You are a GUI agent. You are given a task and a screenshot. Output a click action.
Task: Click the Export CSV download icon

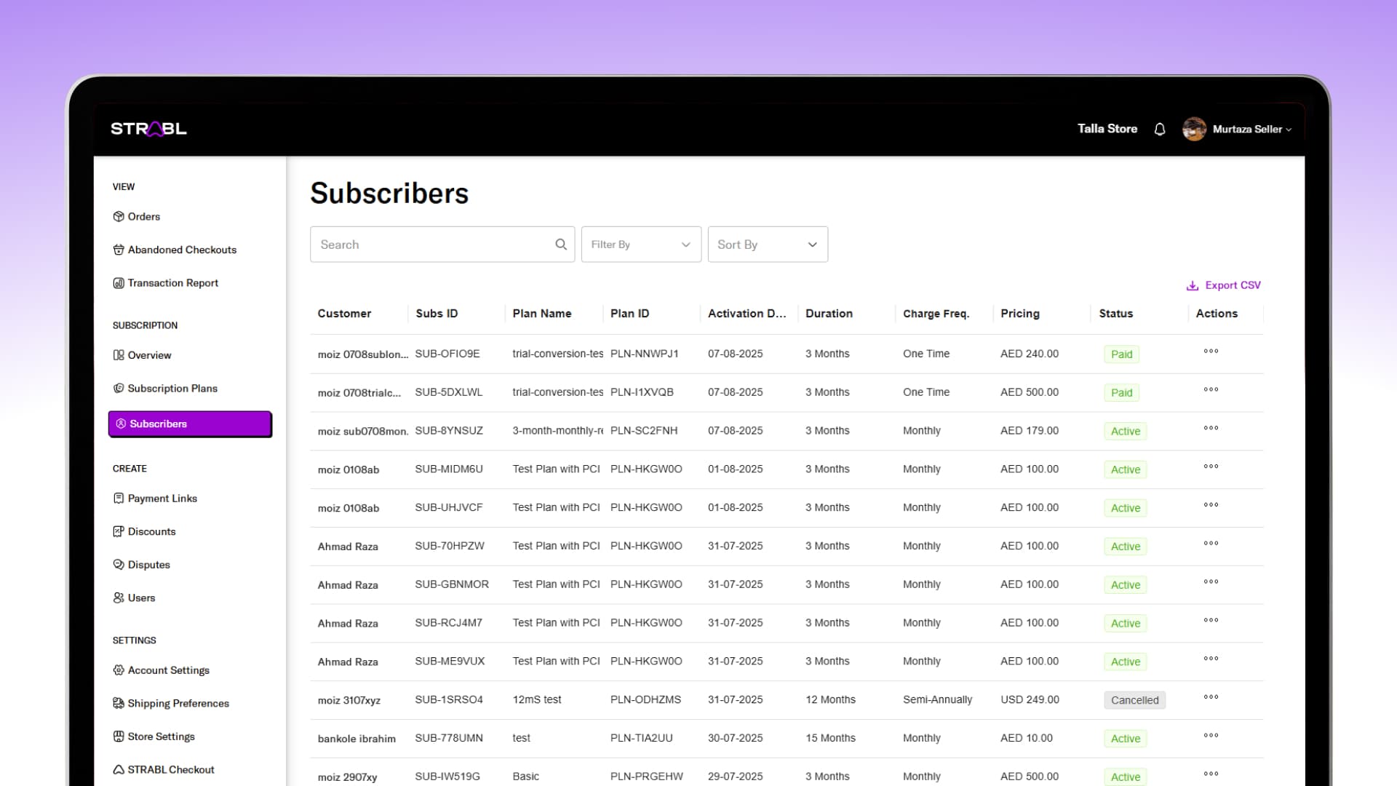1193,286
